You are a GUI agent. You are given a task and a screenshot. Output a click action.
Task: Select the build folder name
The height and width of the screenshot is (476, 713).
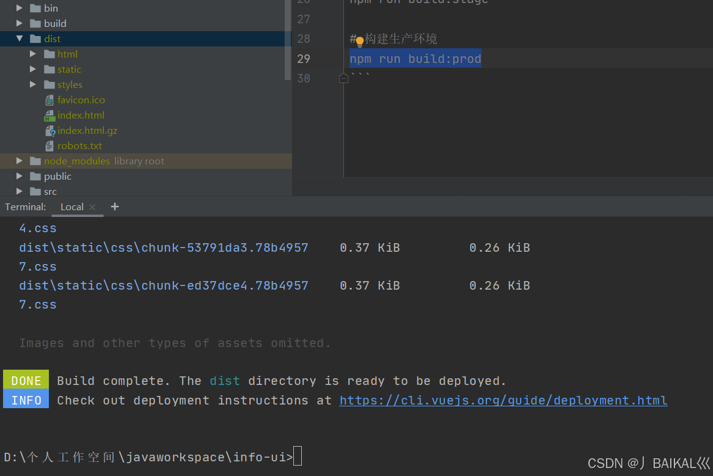coord(55,23)
